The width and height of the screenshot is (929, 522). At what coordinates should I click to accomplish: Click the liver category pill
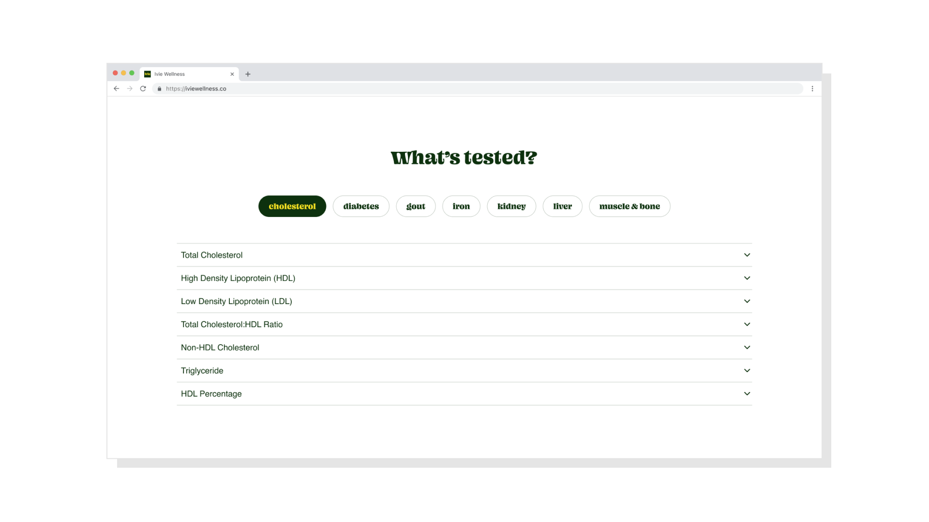click(562, 206)
